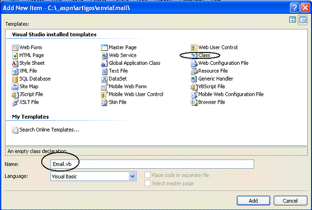
Task: Click the Add button
Action: point(253,201)
